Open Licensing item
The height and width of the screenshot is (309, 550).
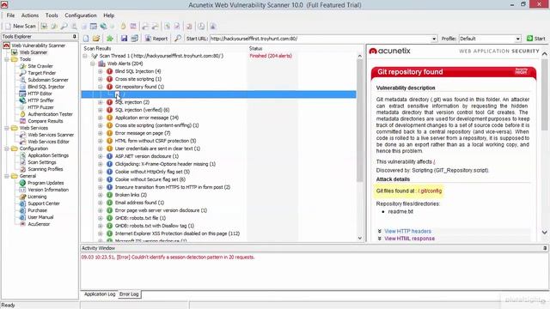[37, 197]
